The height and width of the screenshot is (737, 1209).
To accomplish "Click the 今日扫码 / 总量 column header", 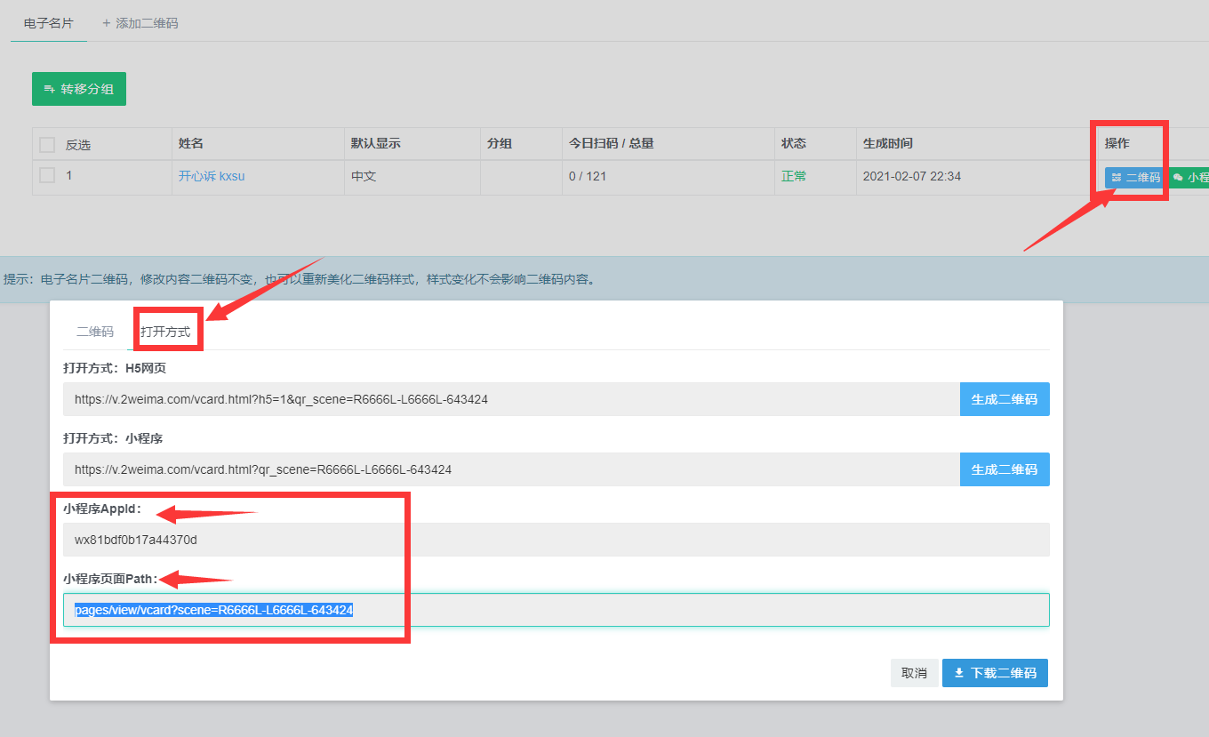I will pos(611,143).
